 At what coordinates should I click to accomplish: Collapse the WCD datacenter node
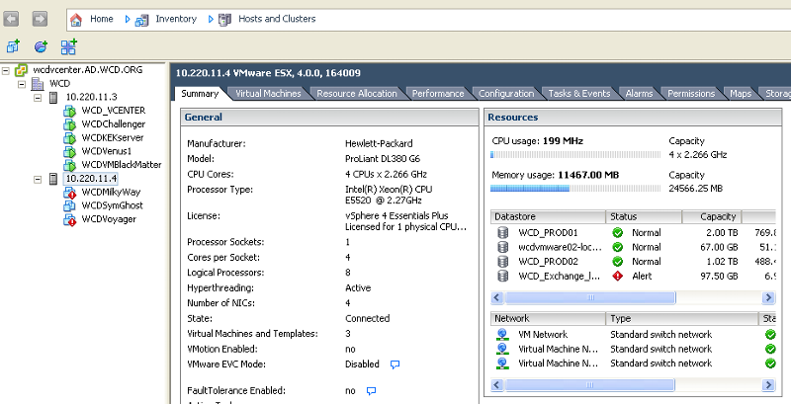pyautogui.click(x=22, y=84)
